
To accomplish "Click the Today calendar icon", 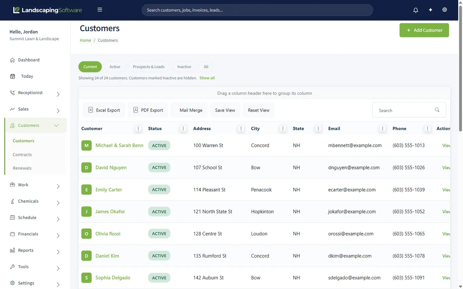I will pos(13,76).
